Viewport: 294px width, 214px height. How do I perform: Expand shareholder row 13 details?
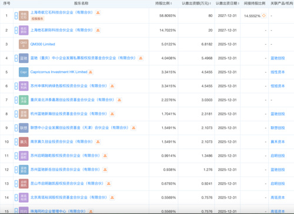(x=16, y=183)
